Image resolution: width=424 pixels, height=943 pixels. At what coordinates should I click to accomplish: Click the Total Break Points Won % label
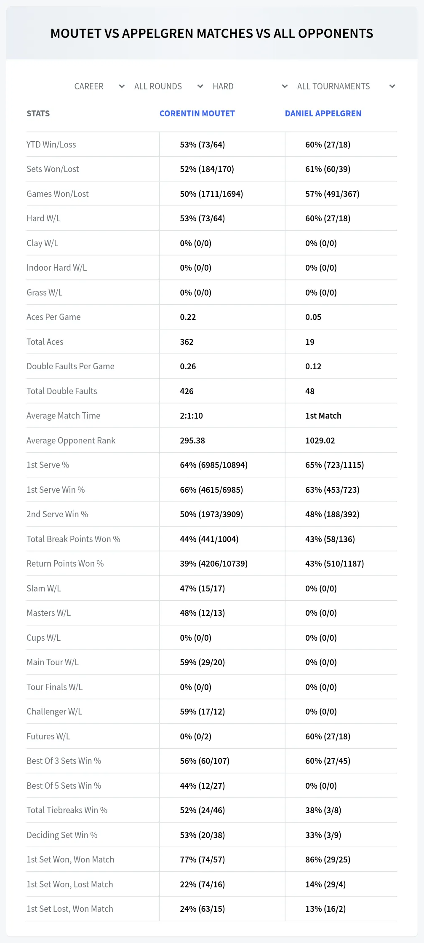[x=73, y=539]
